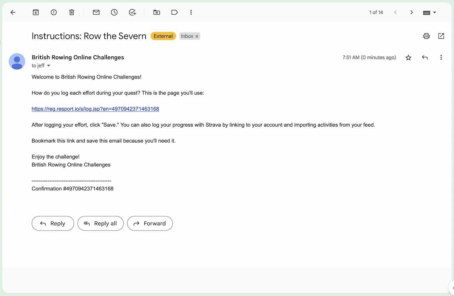Open the Move to folder icon
Image resolution: width=454 pixels, height=296 pixels.
click(156, 12)
